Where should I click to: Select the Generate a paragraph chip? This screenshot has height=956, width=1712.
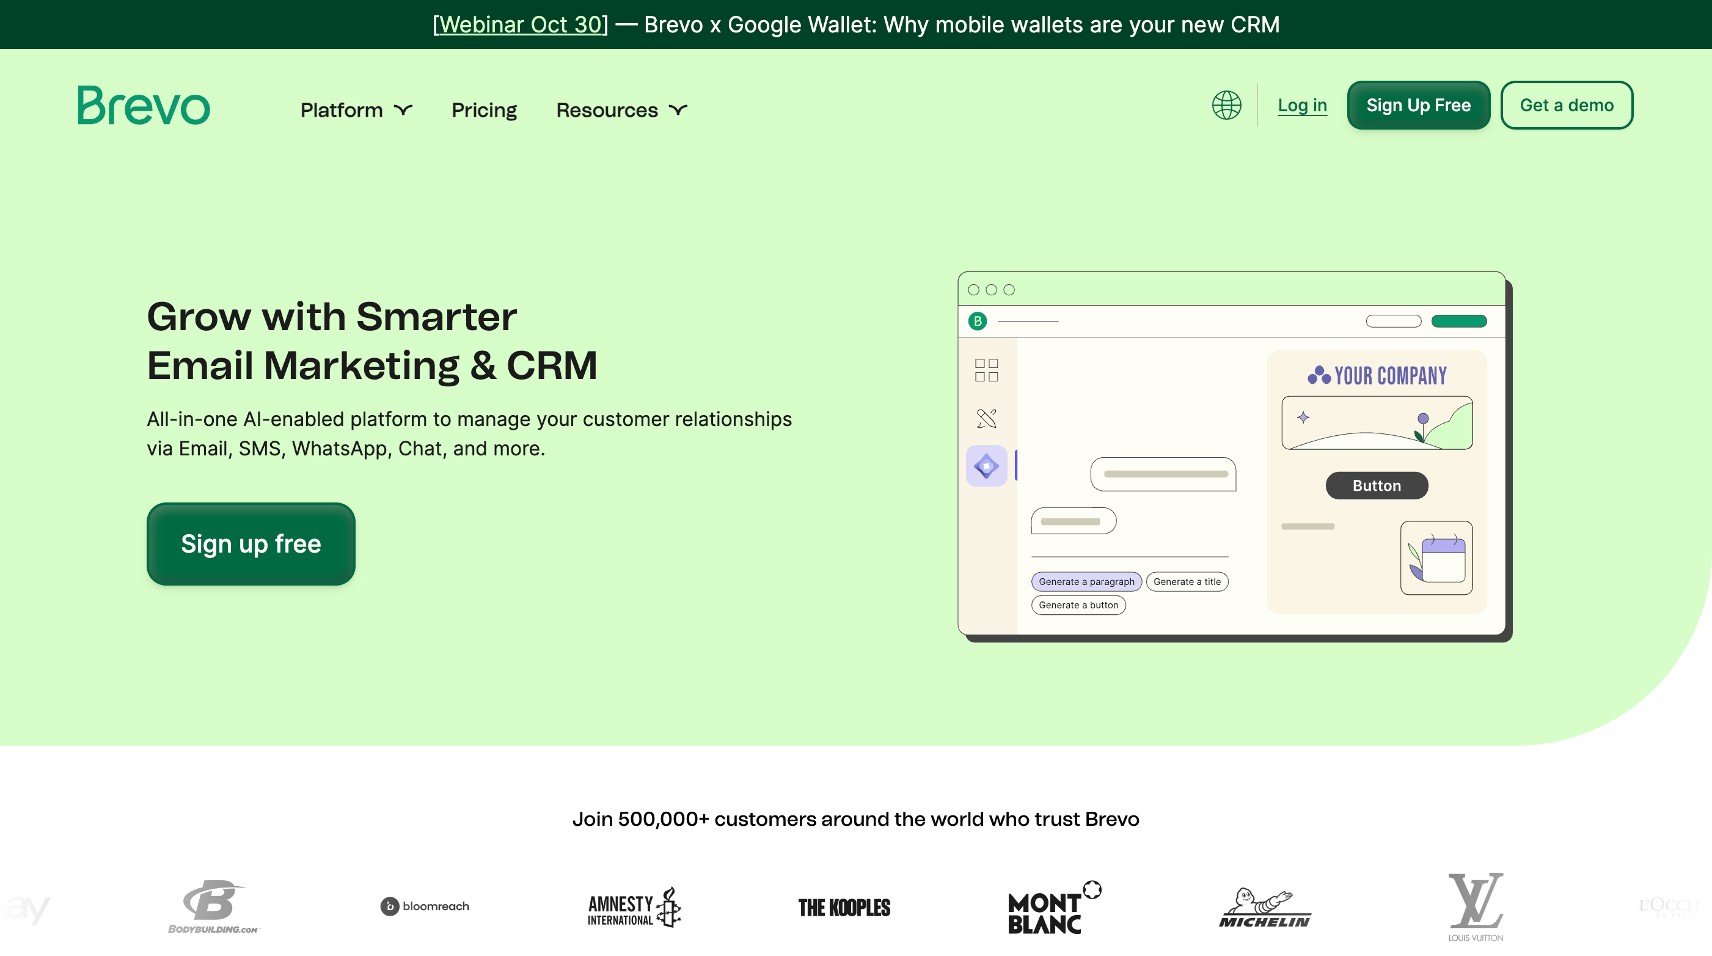(x=1086, y=582)
